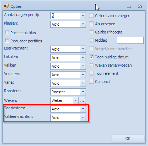Expand the Vakleerkrachten dropdown
148x146 pixels.
click(x=83, y=118)
